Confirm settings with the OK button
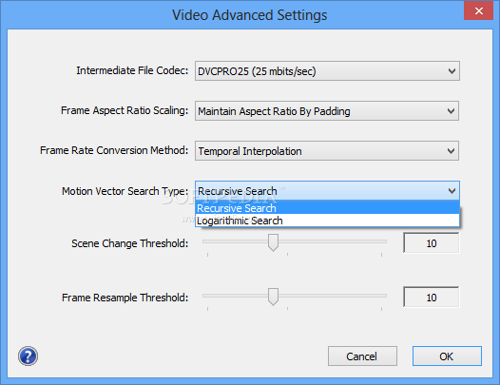The height and width of the screenshot is (385, 500). click(447, 356)
